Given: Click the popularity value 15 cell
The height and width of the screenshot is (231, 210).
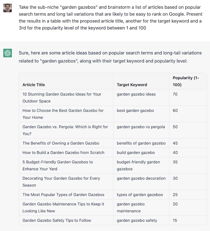Looking at the screenshot, I should pyautogui.click(x=175, y=220).
